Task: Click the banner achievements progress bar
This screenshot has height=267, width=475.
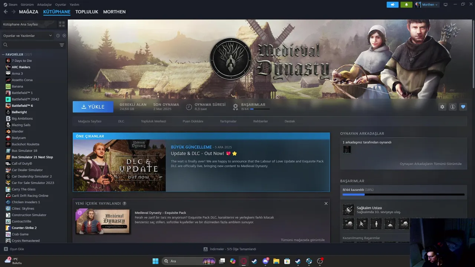Action: tap(260, 109)
